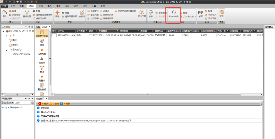Collapse the pro-2023-12-29-10-11-59 project node

(3, 31)
